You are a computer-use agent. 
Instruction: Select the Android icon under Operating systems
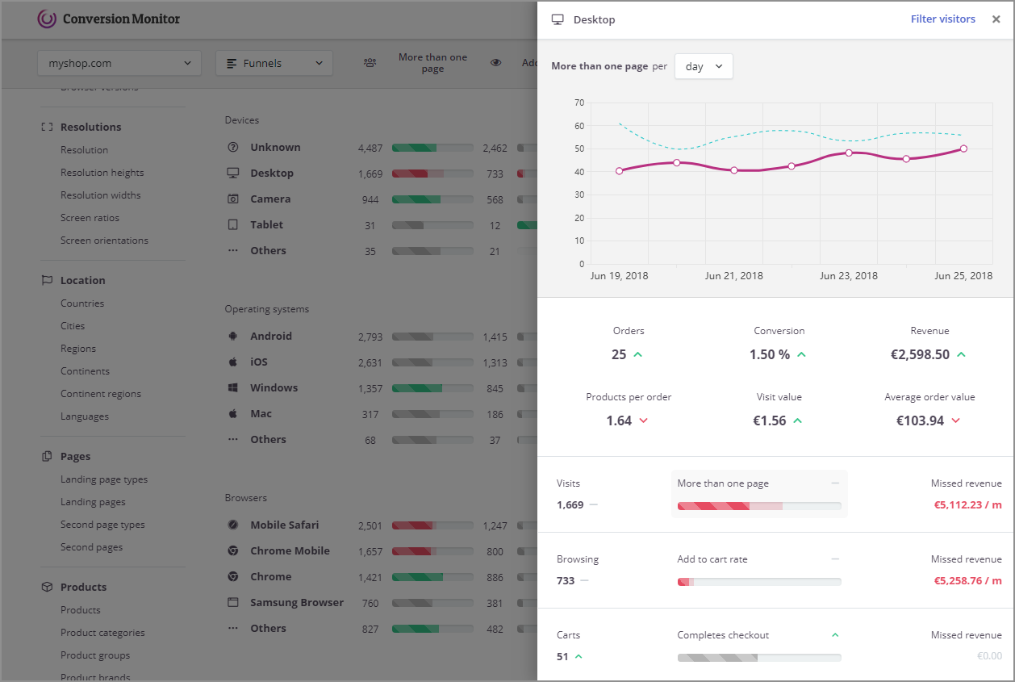(232, 336)
